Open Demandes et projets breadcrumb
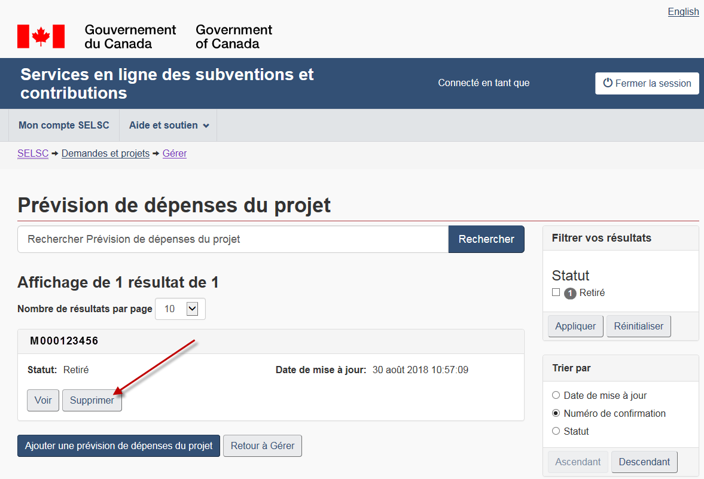 tap(105, 154)
